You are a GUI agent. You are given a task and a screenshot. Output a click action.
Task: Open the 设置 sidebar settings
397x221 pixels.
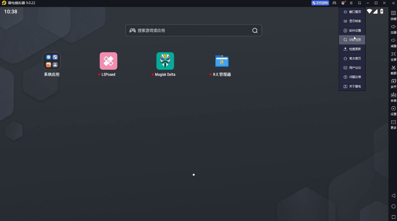tap(393, 111)
